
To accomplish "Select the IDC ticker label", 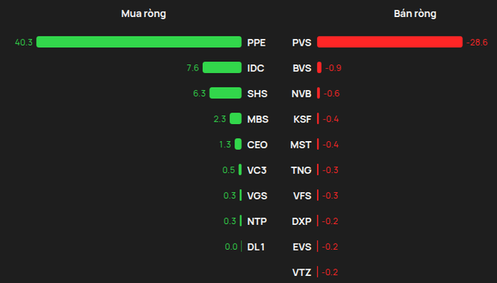I will pyautogui.click(x=255, y=68).
